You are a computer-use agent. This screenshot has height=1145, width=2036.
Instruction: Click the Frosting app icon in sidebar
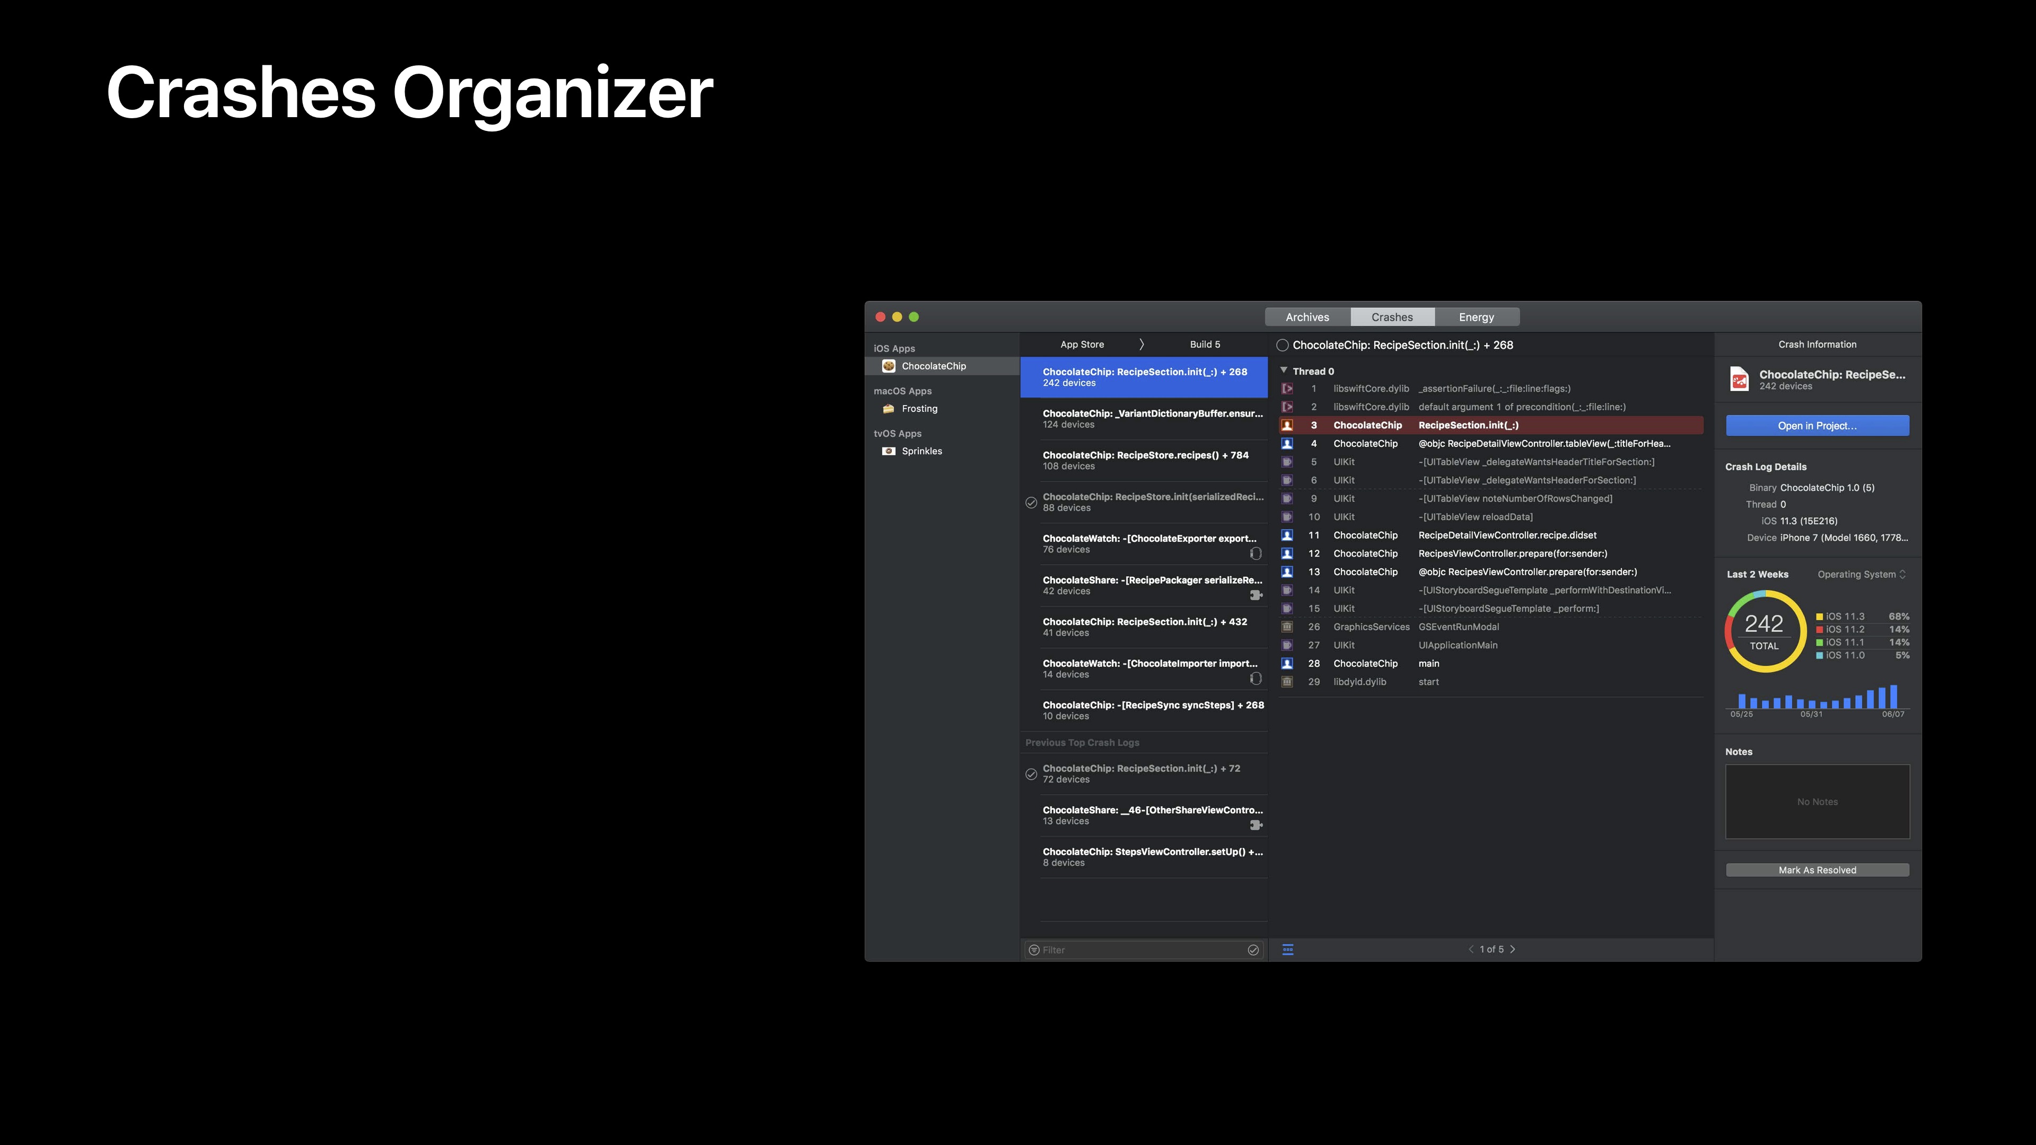click(889, 409)
